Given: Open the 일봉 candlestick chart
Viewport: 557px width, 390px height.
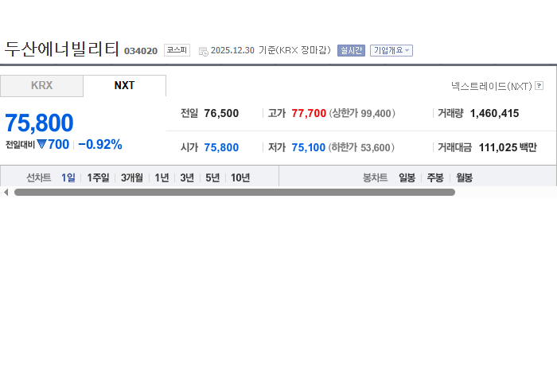Looking at the screenshot, I should pos(407,177).
